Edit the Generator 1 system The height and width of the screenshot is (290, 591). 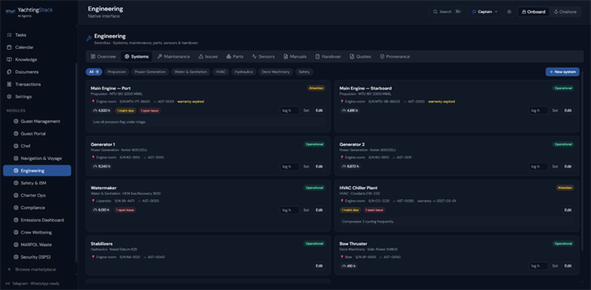point(319,166)
